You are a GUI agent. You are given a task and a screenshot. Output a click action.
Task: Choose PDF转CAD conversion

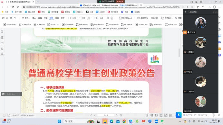[x=141, y=24]
